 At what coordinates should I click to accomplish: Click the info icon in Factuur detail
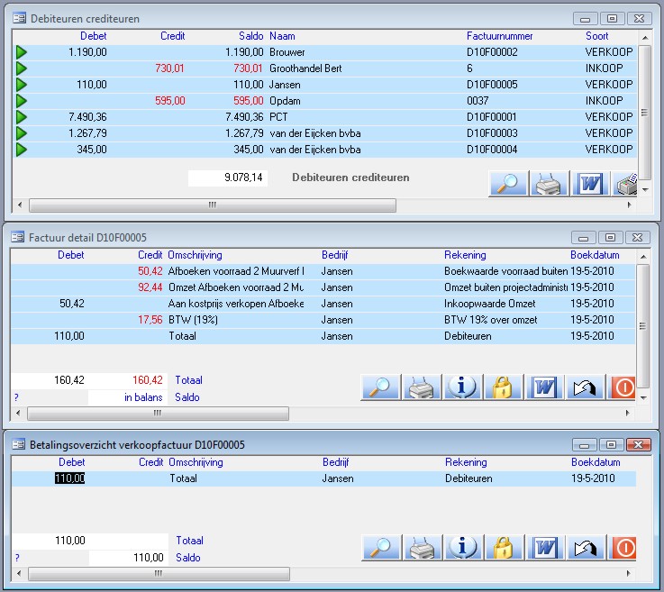tap(463, 387)
